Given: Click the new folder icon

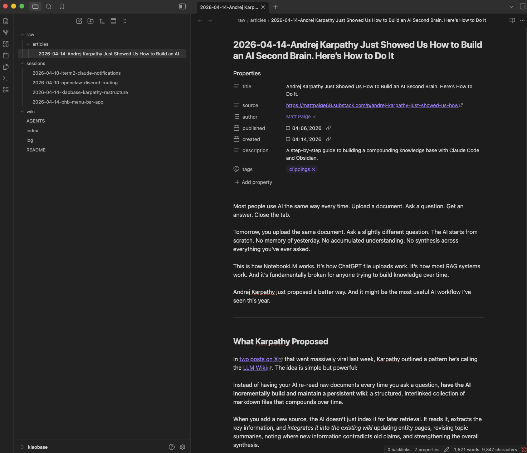Looking at the screenshot, I should [x=91, y=21].
